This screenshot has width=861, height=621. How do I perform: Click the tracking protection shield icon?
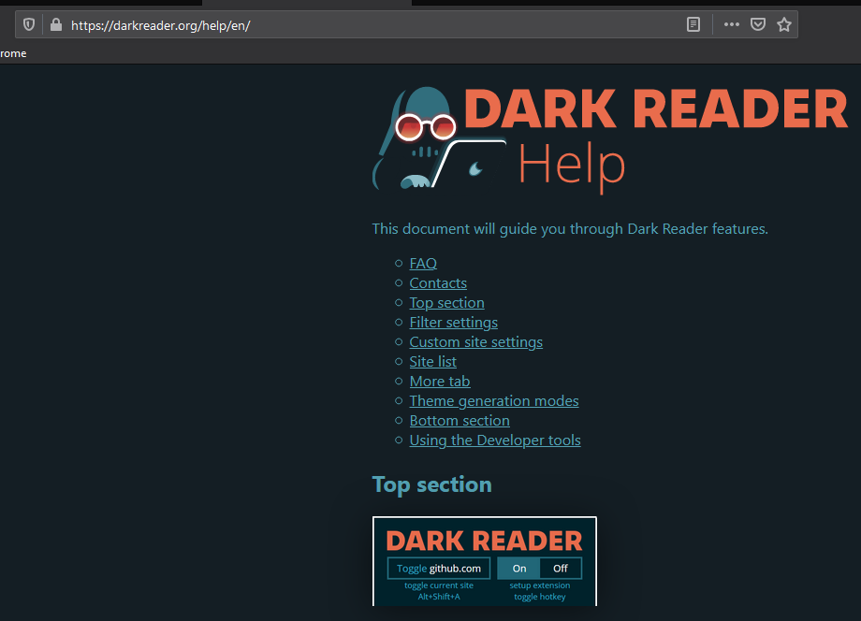tap(29, 25)
